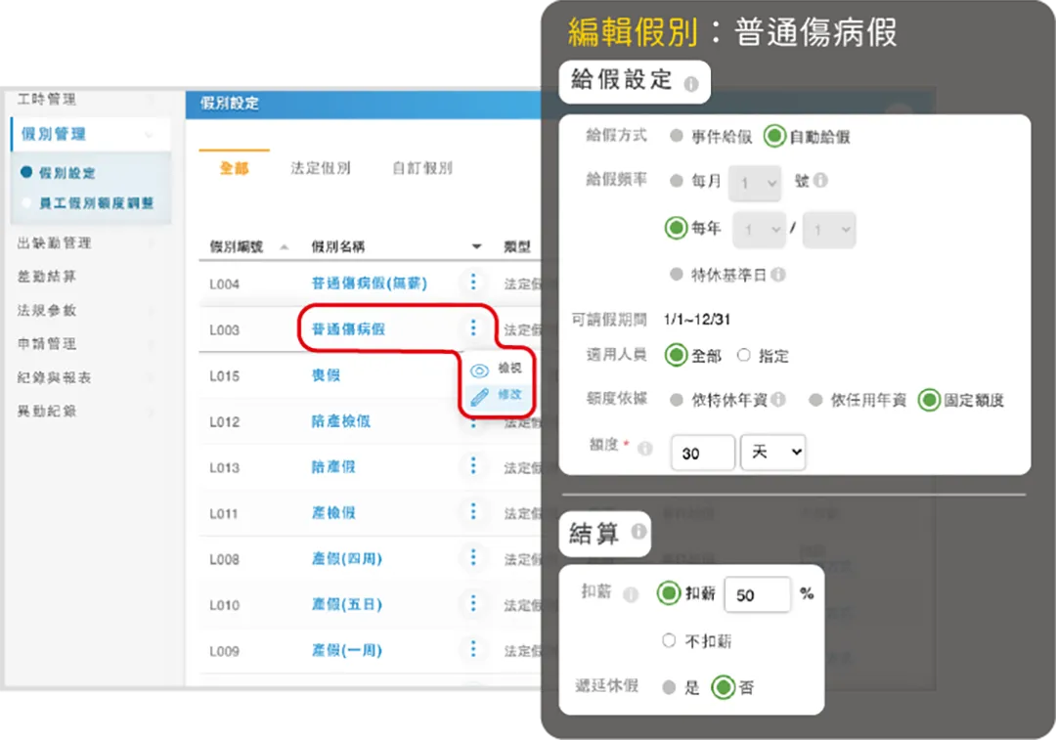The image size is (1056, 740).
Task: Open the month dropdown next to 每年
Action: [x=759, y=229]
